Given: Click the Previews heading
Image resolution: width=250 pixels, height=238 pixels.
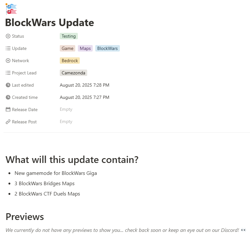Looking at the screenshot, I should tap(25, 217).
